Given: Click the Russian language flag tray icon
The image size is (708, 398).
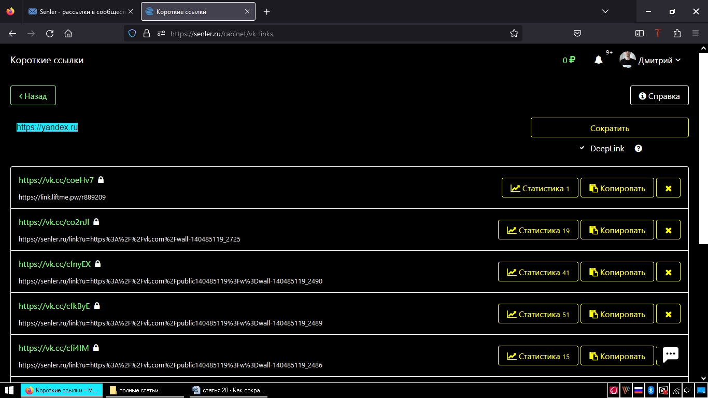Looking at the screenshot, I should (639, 390).
